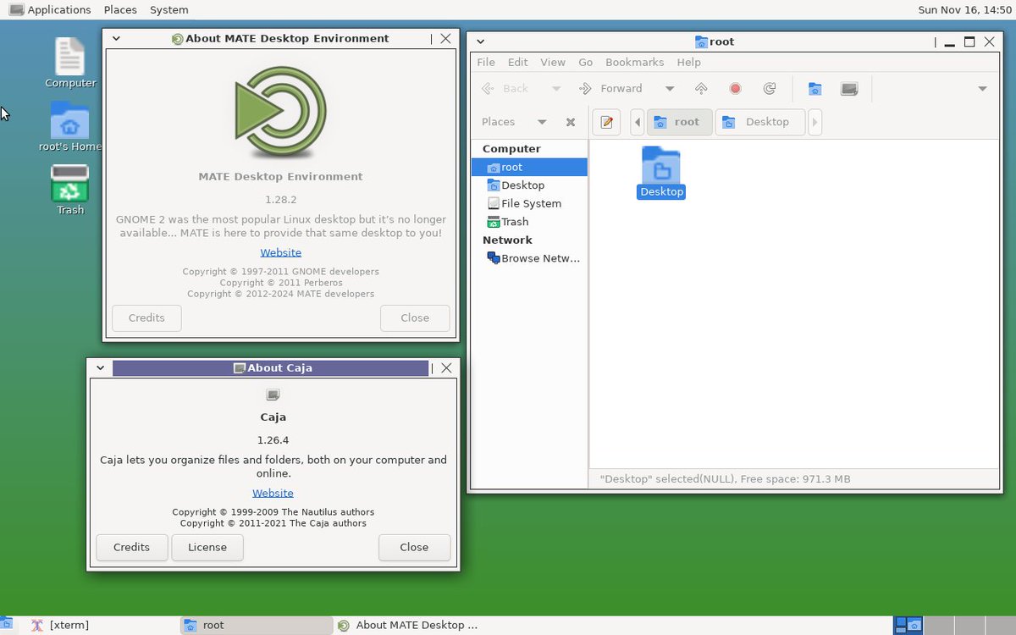1016x635 pixels.
Task: Select File System in sidebar
Action: point(529,203)
